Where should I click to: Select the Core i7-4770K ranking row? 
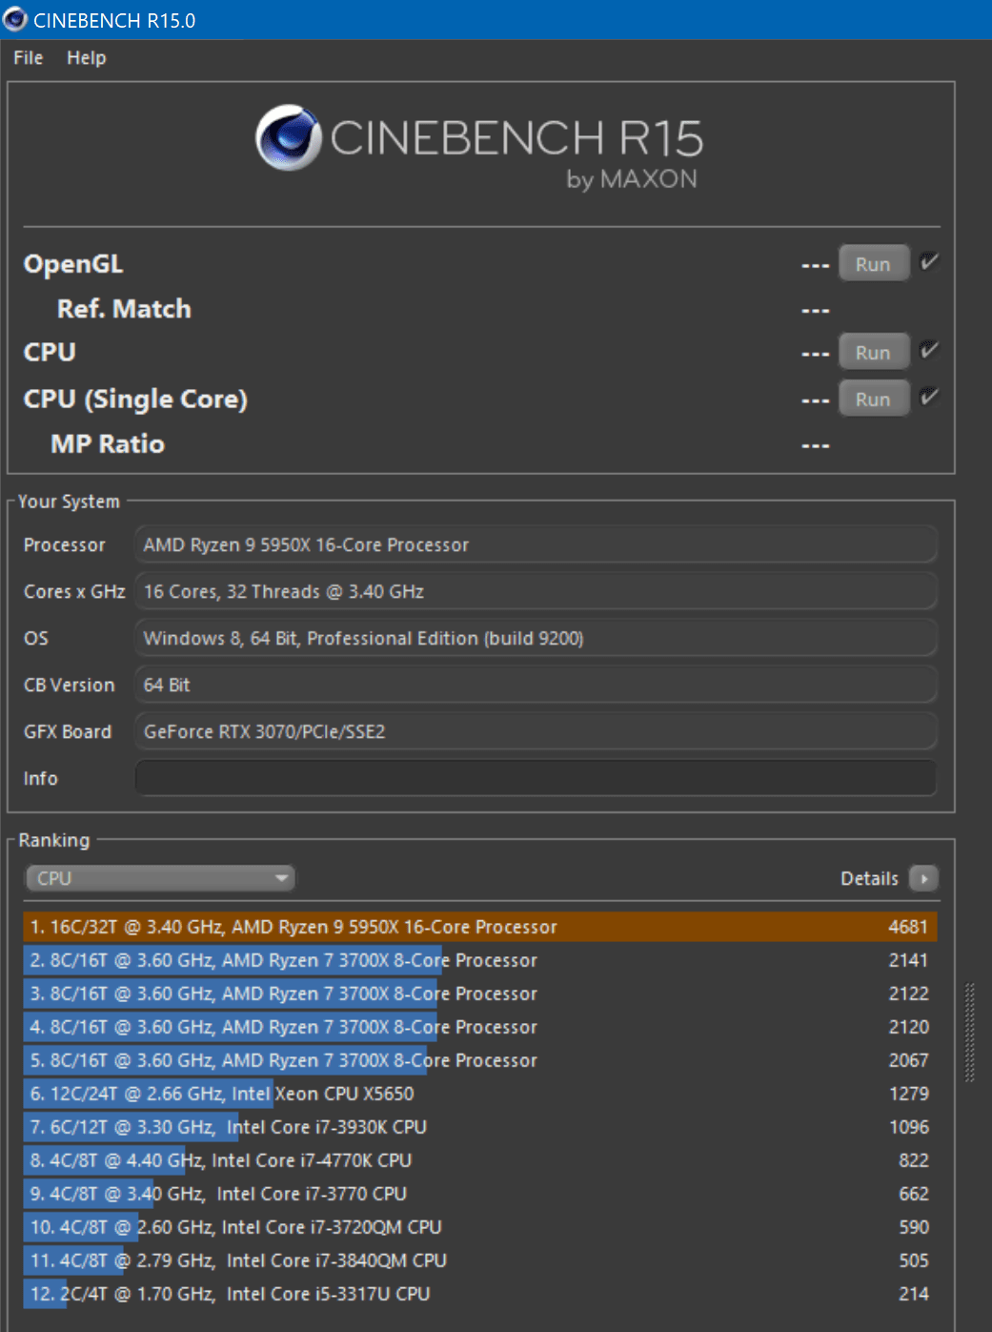479,1160
